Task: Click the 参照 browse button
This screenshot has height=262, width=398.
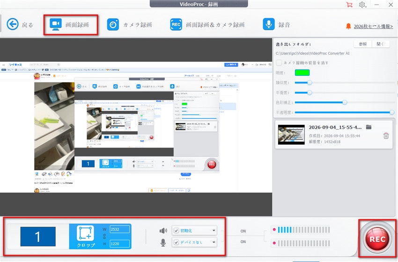Action: tap(362, 44)
